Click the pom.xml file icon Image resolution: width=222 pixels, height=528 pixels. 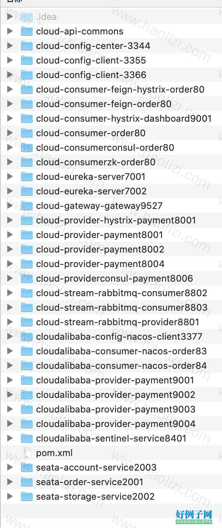27,453
